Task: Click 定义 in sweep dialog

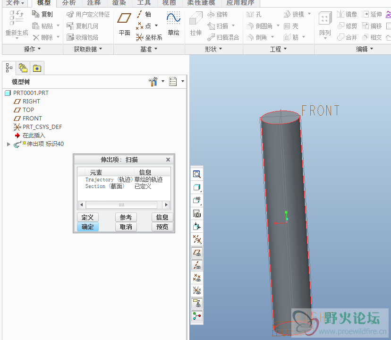Action: point(87,217)
